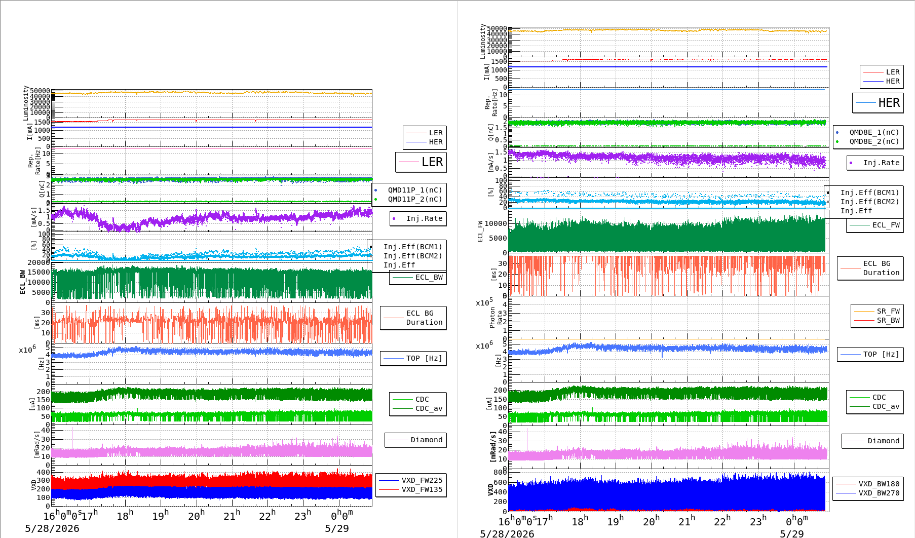Click the red VXD_FW135 trace band
The image size is (915, 538).
[x=212, y=480]
